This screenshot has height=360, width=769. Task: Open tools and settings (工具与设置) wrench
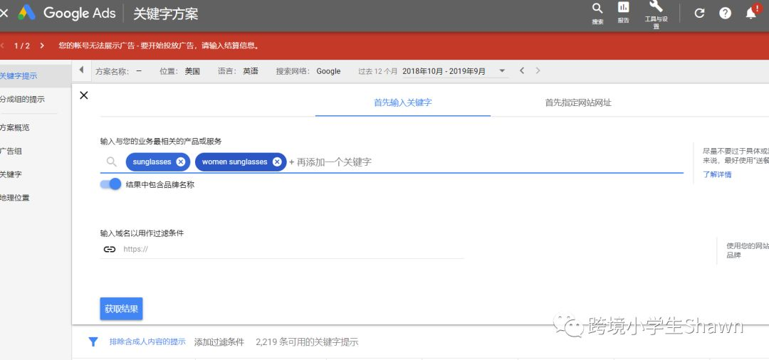point(656,14)
